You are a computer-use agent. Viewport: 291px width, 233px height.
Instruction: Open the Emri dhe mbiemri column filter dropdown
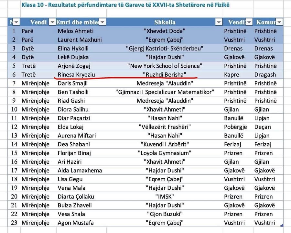(x=102, y=22)
